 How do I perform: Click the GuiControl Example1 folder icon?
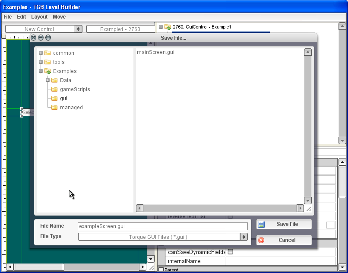[168, 27]
